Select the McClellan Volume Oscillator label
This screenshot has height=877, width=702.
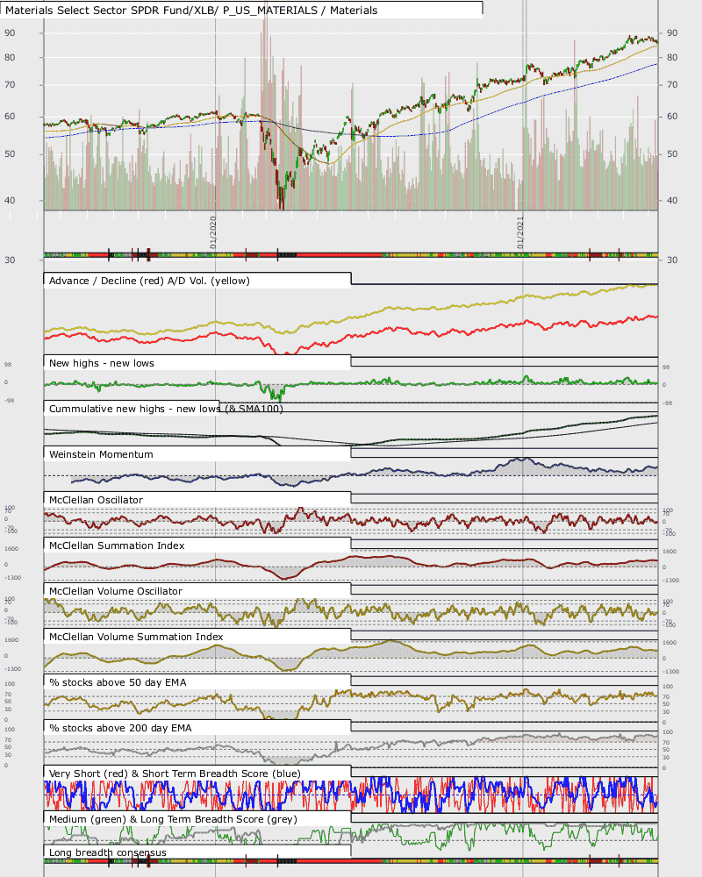pyautogui.click(x=115, y=591)
